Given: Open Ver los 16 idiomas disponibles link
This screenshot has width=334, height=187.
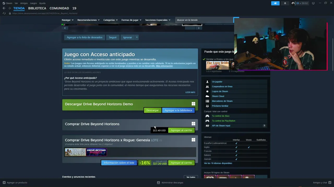Looking at the screenshot, I should [218, 163].
